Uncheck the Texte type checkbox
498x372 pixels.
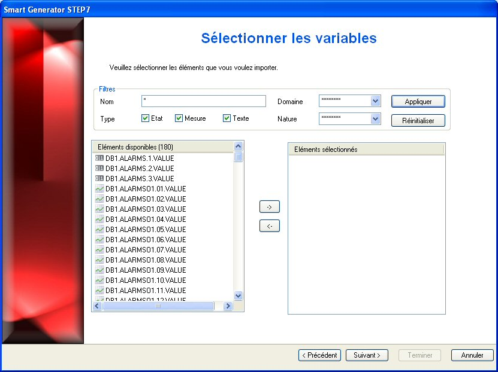(x=227, y=118)
